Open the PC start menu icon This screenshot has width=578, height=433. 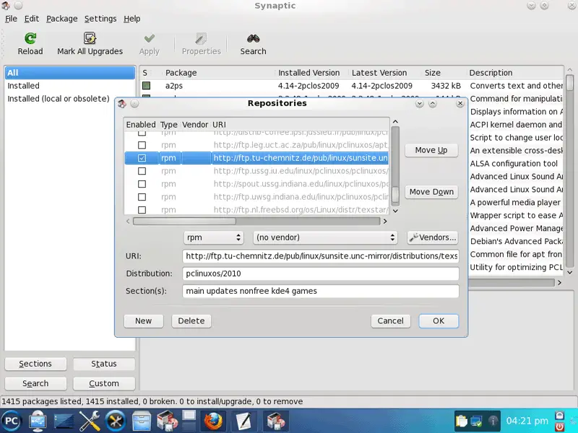coord(12,421)
